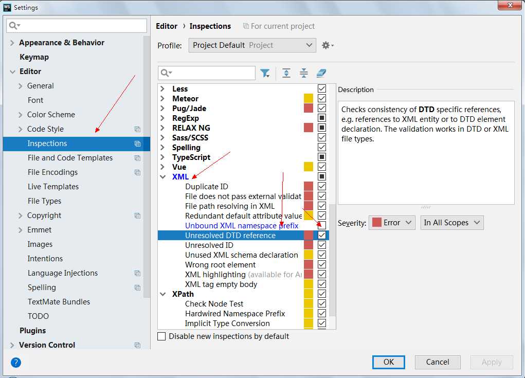Viewport: 525px width, 378px height.
Task: Expand Appearance & Behavior section
Action: (12, 43)
